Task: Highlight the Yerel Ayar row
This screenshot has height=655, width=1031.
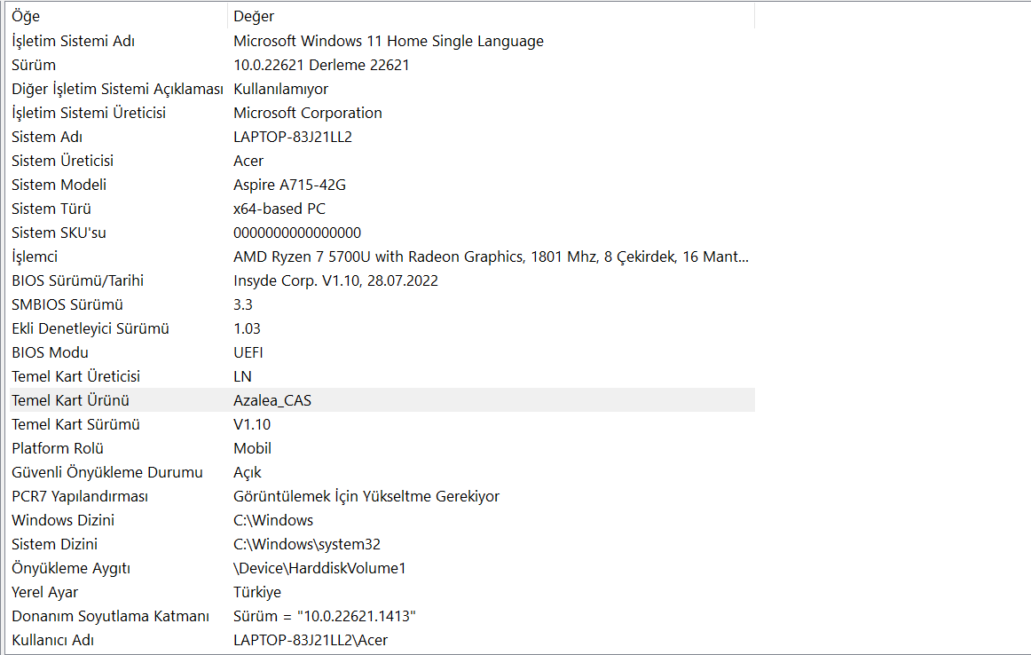Action: [45, 592]
